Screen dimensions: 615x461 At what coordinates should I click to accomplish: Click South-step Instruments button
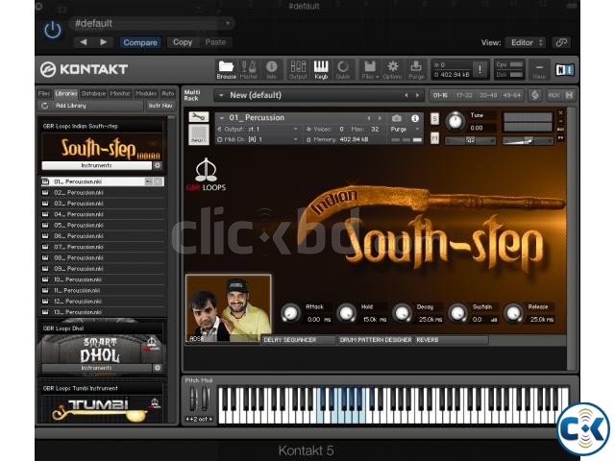(96, 165)
